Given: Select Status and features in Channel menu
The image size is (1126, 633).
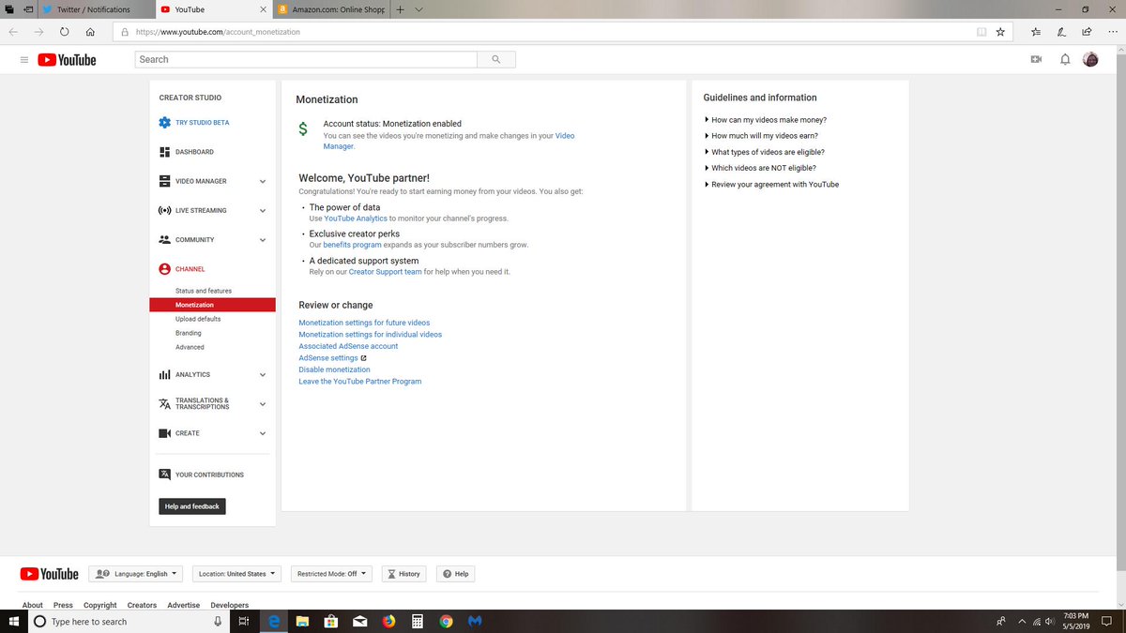Looking at the screenshot, I should tap(204, 291).
